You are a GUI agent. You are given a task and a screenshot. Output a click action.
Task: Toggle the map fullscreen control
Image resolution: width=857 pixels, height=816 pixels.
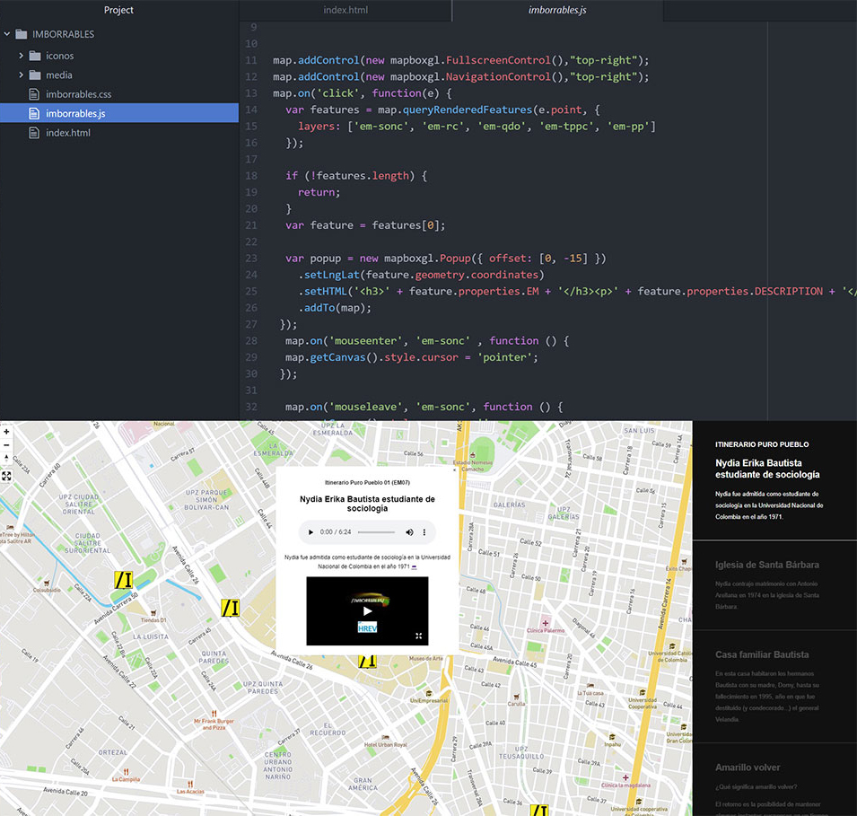6,476
